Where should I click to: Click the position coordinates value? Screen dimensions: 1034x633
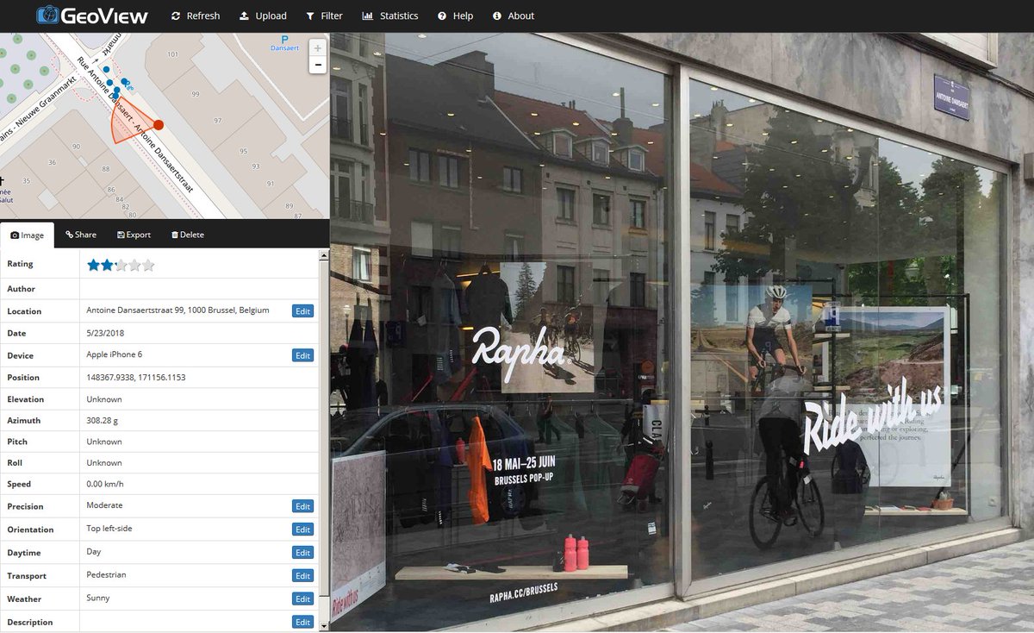pyautogui.click(x=136, y=377)
